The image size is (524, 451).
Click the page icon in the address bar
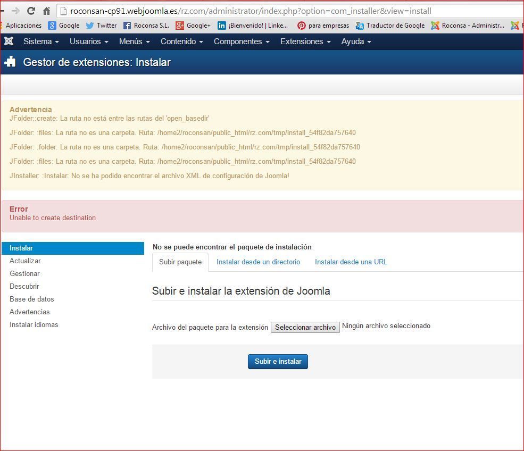pos(63,11)
